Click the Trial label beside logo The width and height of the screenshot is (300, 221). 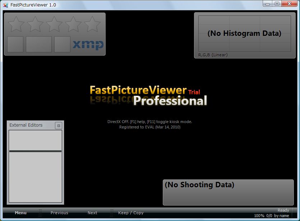click(x=194, y=92)
